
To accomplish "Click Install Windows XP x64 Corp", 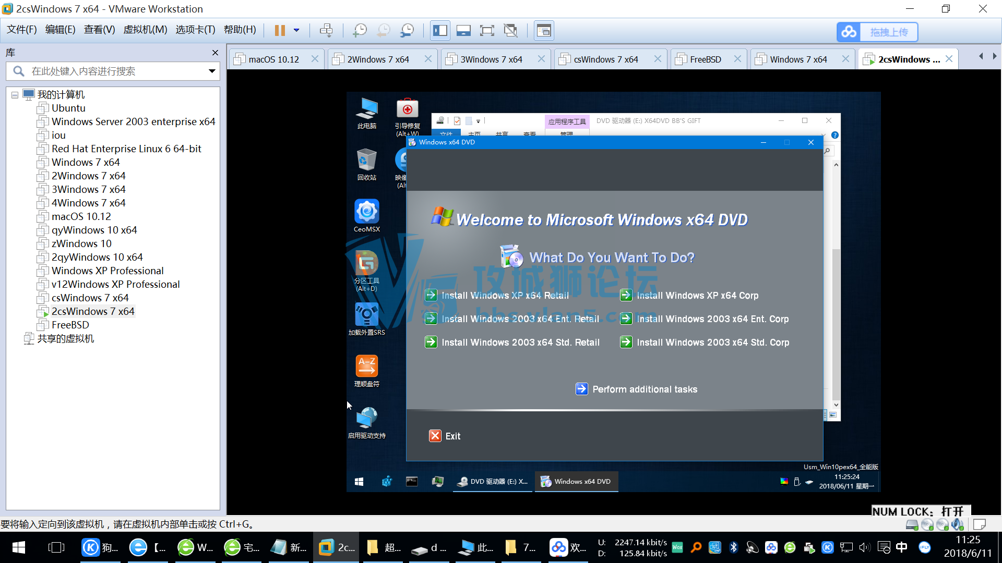I will (x=689, y=296).
